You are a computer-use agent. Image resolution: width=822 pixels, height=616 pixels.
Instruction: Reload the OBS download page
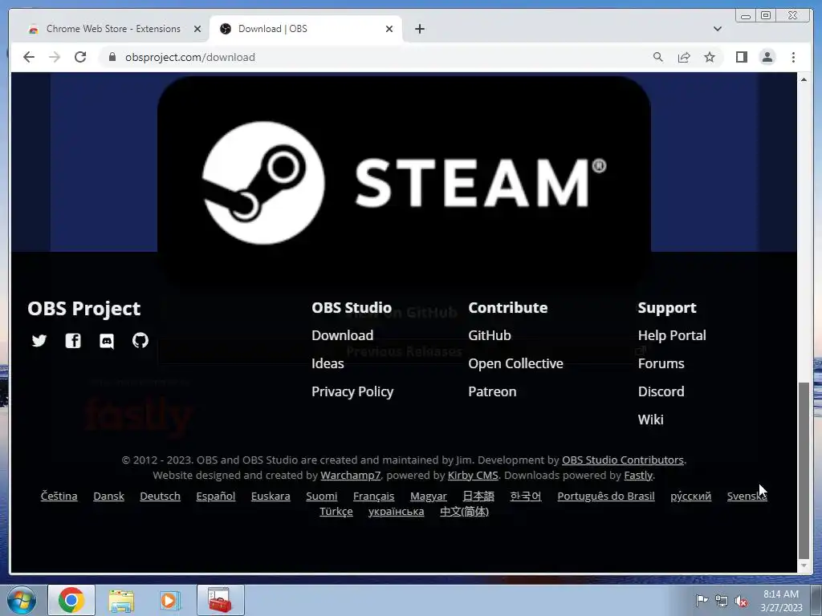pos(80,57)
